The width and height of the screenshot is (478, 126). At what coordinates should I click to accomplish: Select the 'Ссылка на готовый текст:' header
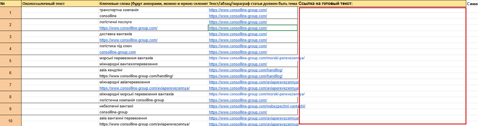tap(382, 3)
